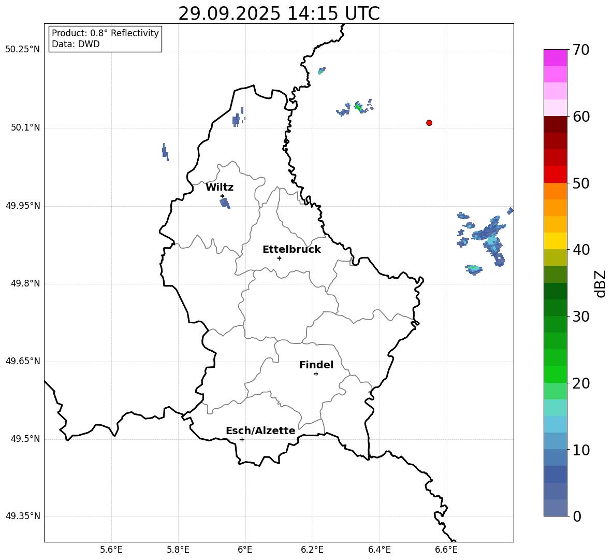Click the radar echo southeast of Wiltz
Image resolution: width=613 pixels, height=560 pixels.
pyautogui.click(x=225, y=203)
